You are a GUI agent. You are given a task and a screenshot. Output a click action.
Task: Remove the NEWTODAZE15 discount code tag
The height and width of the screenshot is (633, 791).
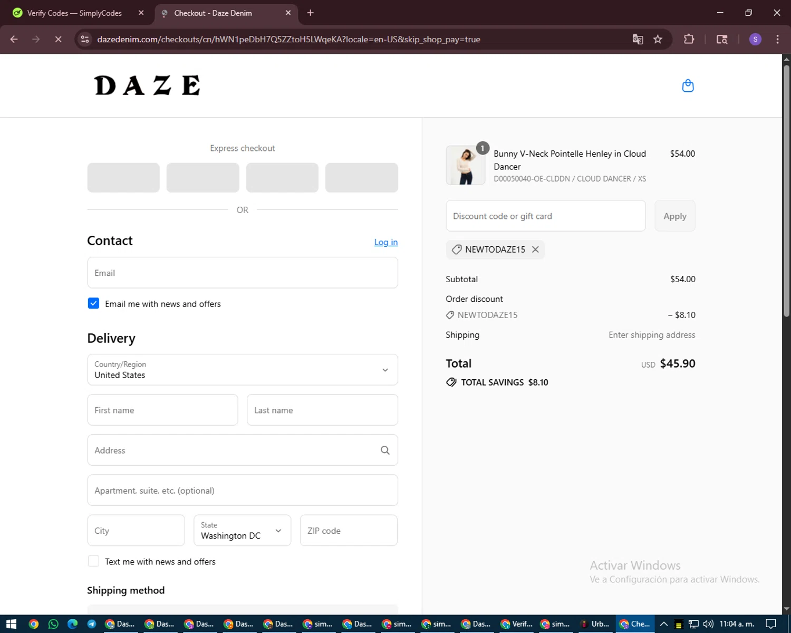pyautogui.click(x=535, y=250)
